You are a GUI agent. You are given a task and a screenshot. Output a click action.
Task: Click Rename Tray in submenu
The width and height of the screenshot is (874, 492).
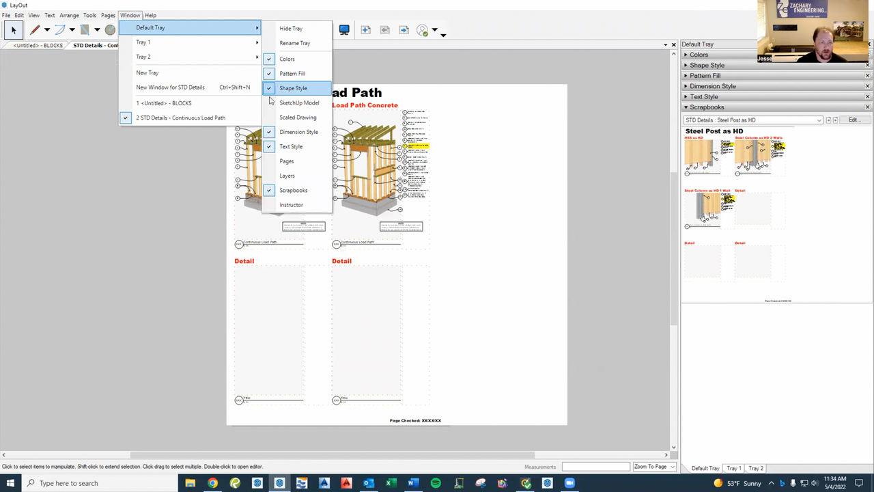pyautogui.click(x=297, y=43)
